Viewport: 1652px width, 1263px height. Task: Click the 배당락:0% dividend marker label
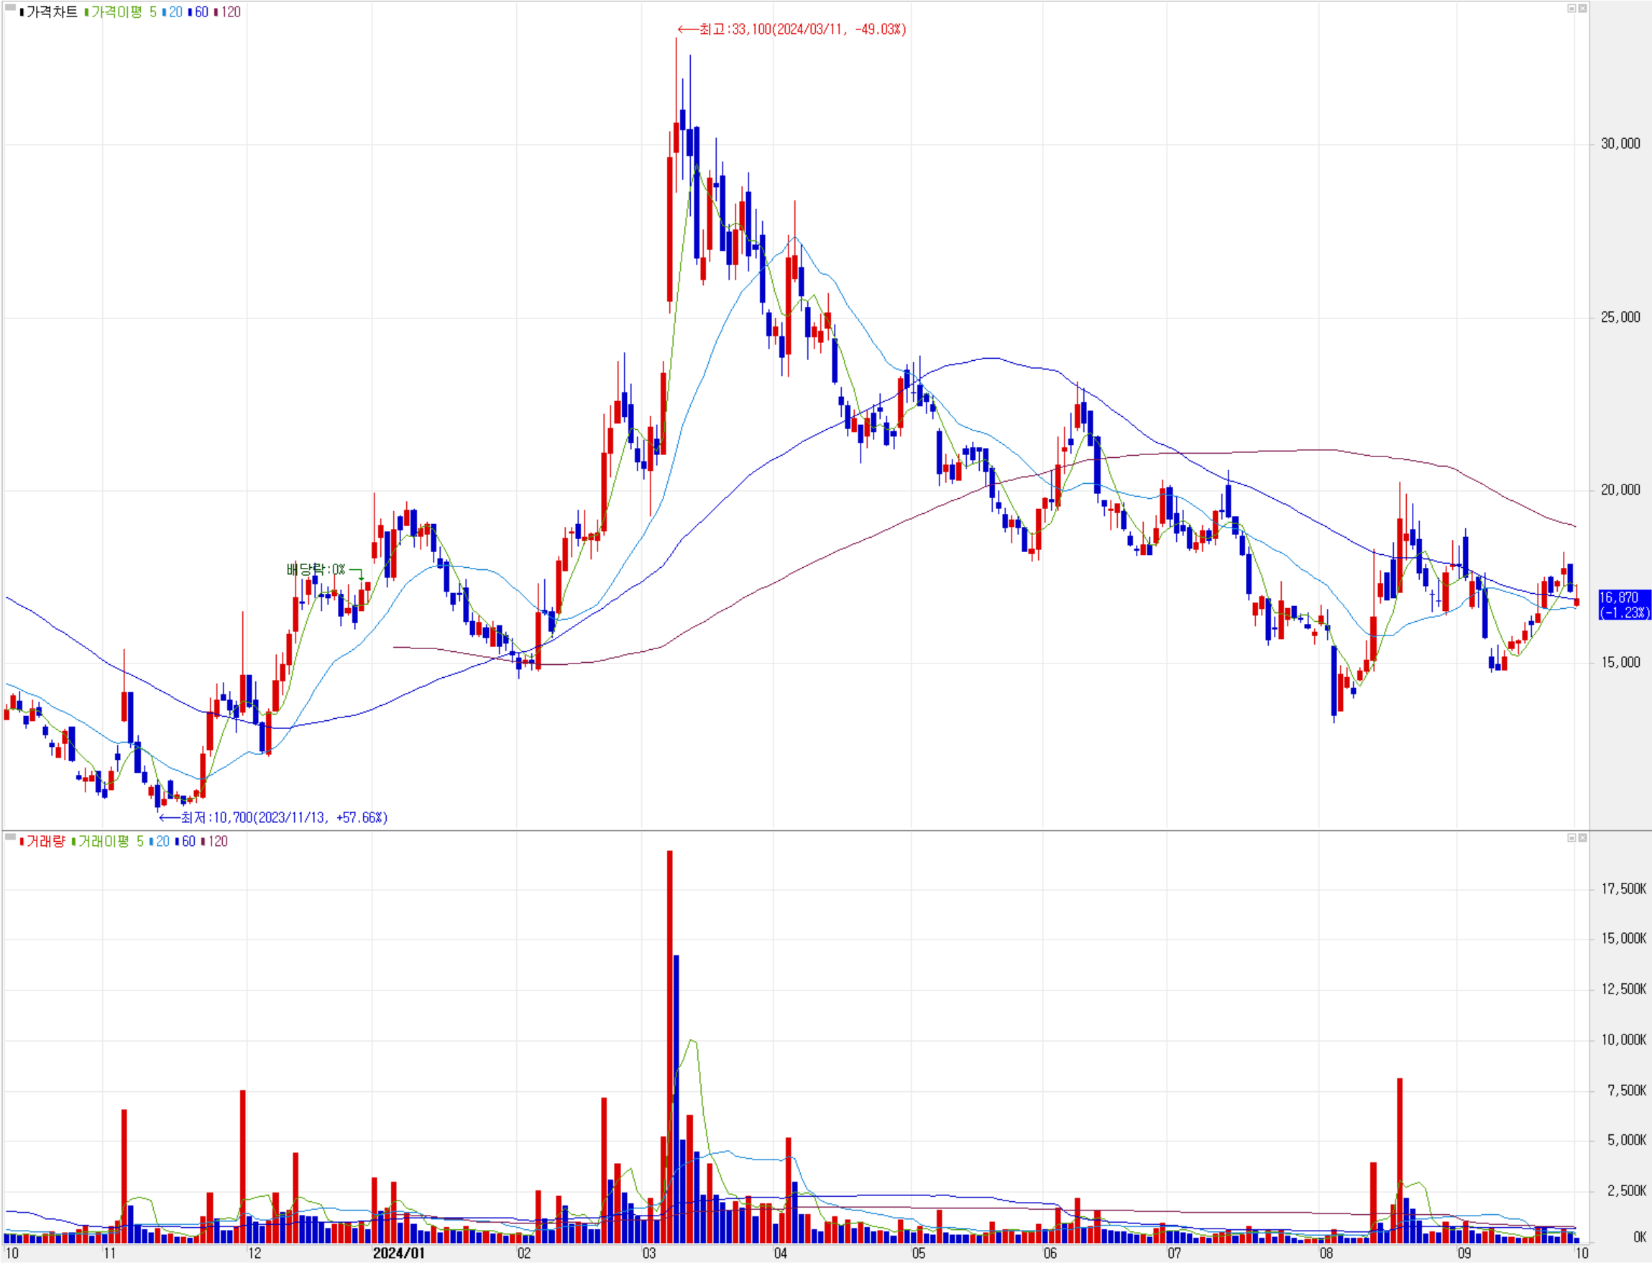[316, 569]
